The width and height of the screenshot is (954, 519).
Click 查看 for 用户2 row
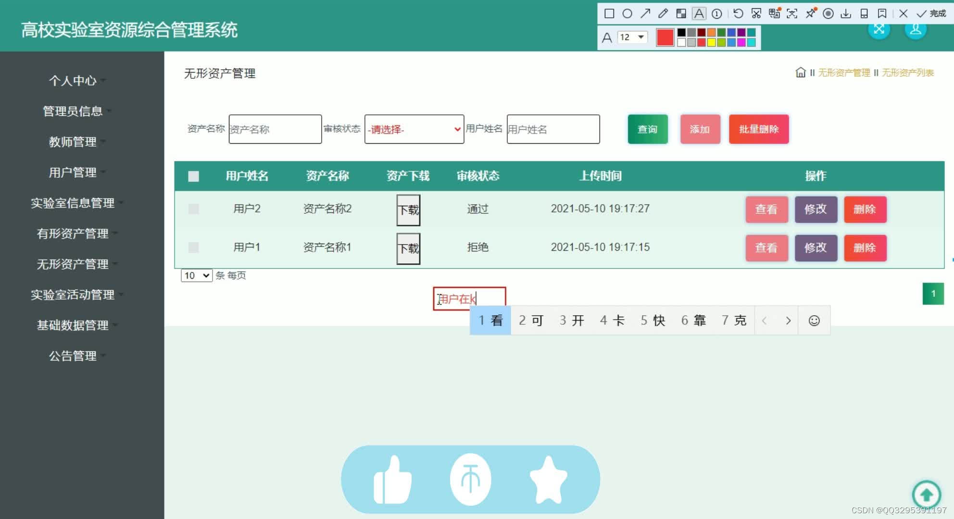[766, 209]
